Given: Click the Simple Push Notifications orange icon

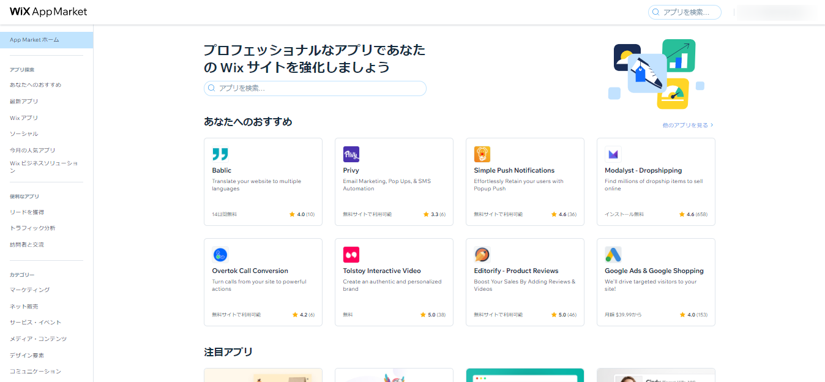Looking at the screenshot, I should 482,154.
